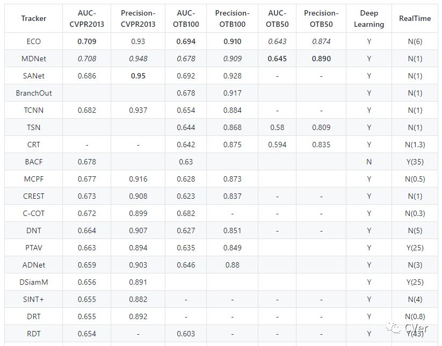This screenshot has height=346, width=442.
Task: Click the MDNet tracker name cell
Action: (x=33, y=59)
